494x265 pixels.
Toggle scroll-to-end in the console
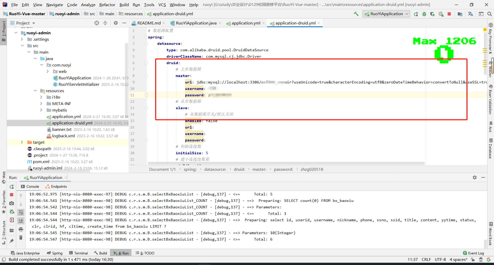[x=21, y=221]
